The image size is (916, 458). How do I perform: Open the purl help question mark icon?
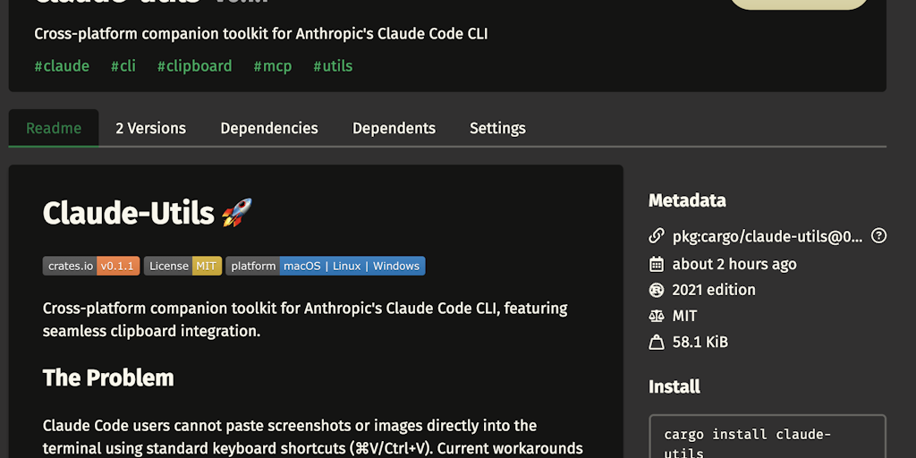click(x=879, y=236)
